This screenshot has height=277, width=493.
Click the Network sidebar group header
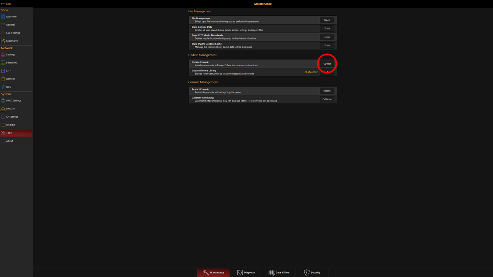pos(7,48)
